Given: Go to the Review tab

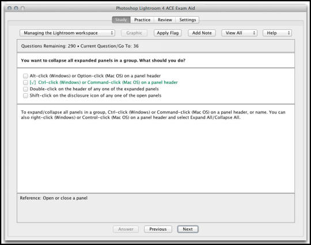Looking at the screenshot, I should tap(165, 20).
